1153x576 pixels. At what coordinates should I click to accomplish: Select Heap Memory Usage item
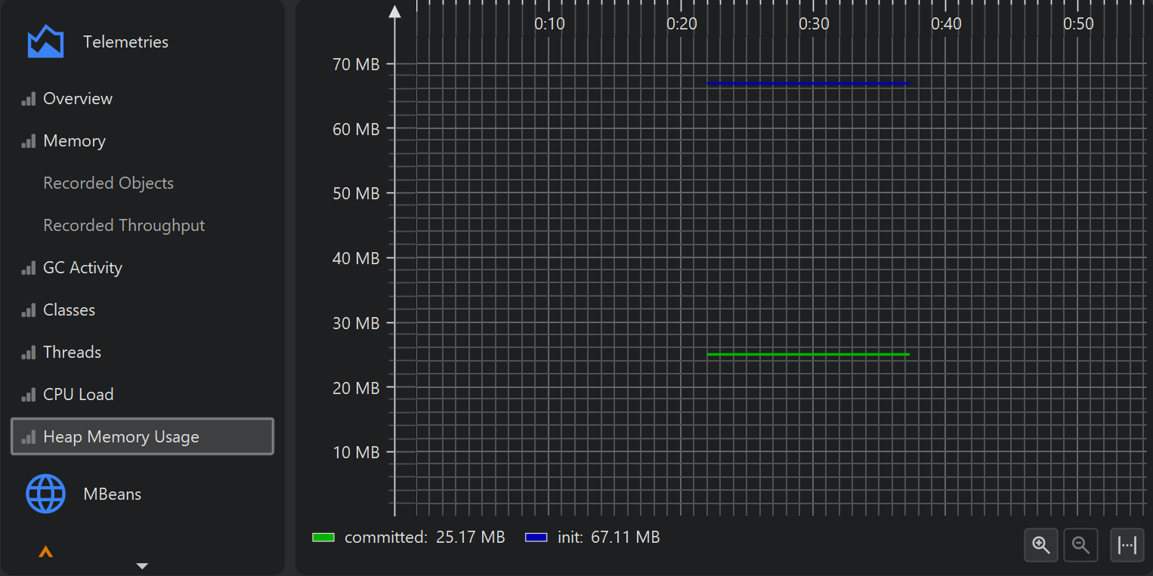pyautogui.click(x=142, y=436)
